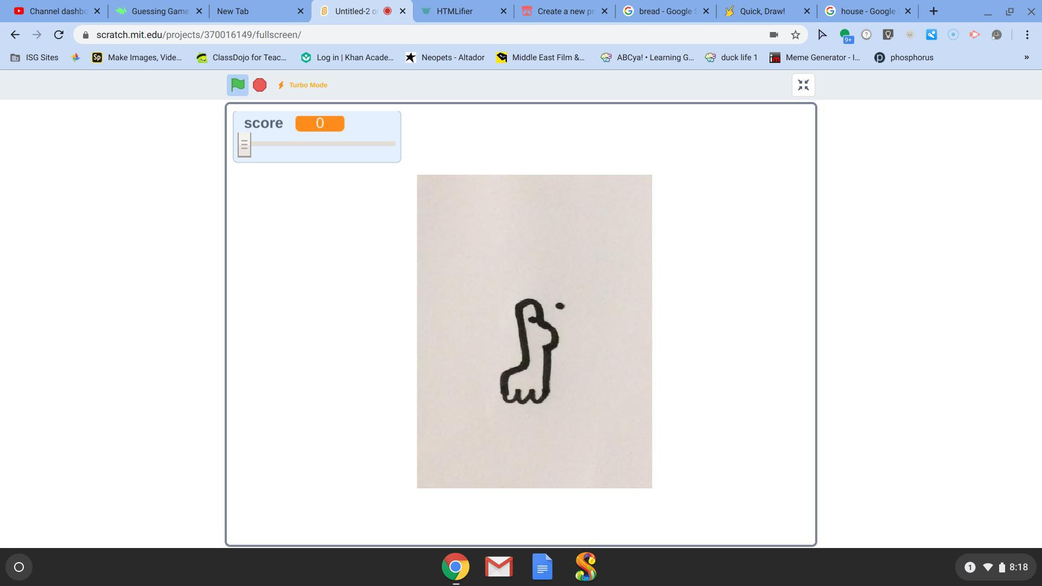Screen dimensions: 1042x586
Task: Bookmark this page with the star icon
Action: coord(795,35)
